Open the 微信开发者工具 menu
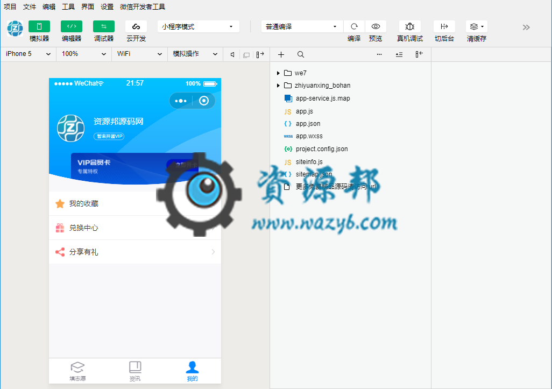The height and width of the screenshot is (389, 552). [x=142, y=6]
